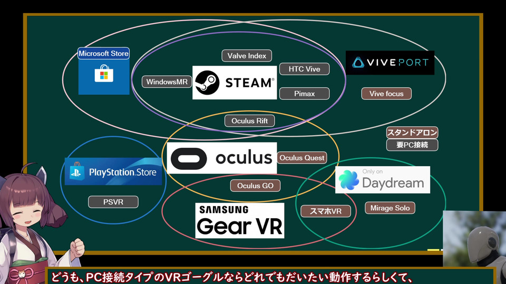Select the PSVR label
The width and height of the screenshot is (506, 284).
coord(113,202)
